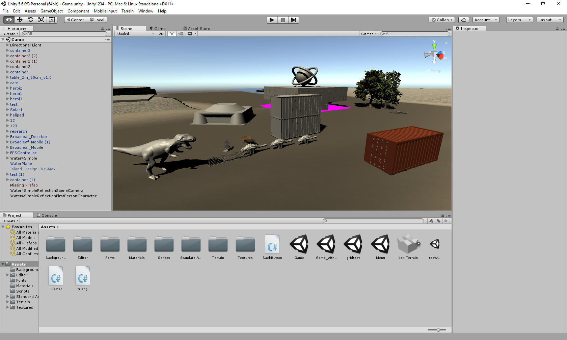Screen dimensions: 567x340
Task: Toggle scene lighting sun icon
Action: tap(172, 34)
